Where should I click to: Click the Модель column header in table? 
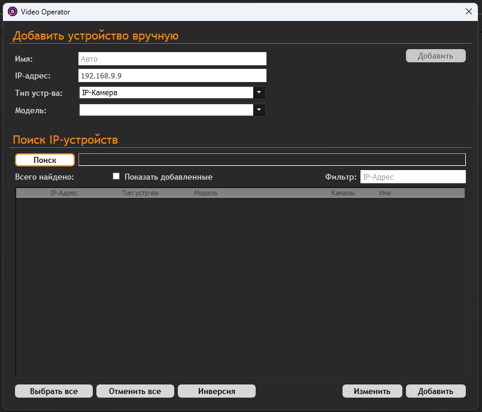pyautogui.click(x=206, y=193)
